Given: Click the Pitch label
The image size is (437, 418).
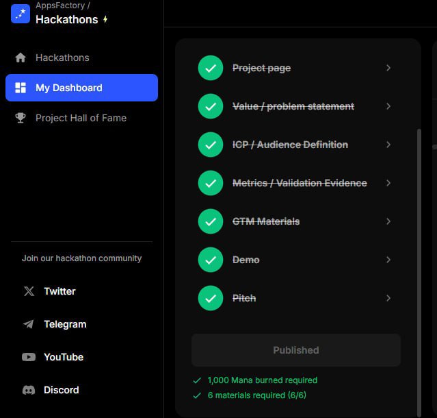Looking at the screenshot, I should click(x=244, y=298).
